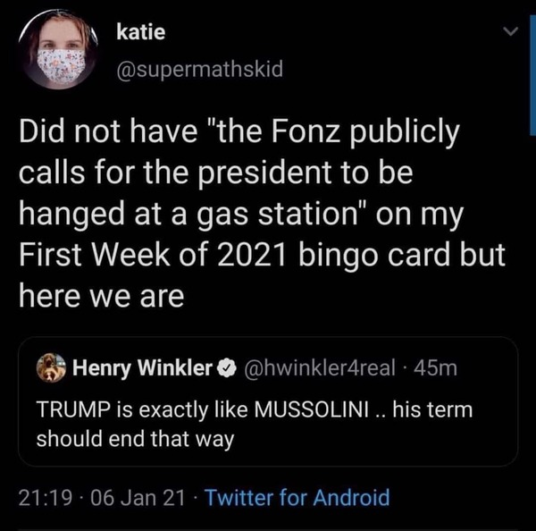
Task: Click the Twitter for Android source link
Action: 297,497
